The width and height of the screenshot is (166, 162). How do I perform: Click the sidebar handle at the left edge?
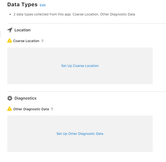tap(1, 34)
